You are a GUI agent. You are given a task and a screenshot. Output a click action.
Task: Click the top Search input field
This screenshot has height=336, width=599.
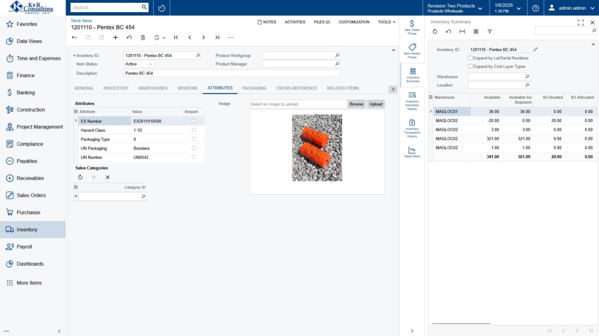pyautogui.click(x=105, y=8)
